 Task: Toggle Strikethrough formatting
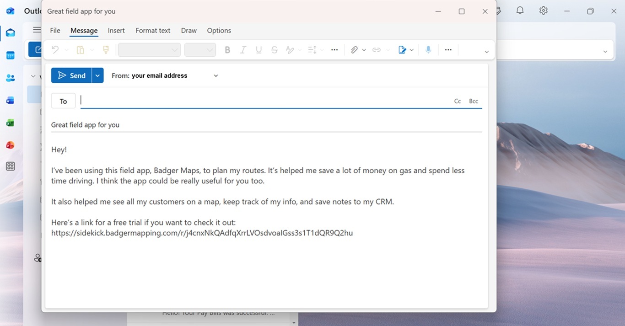275,50
